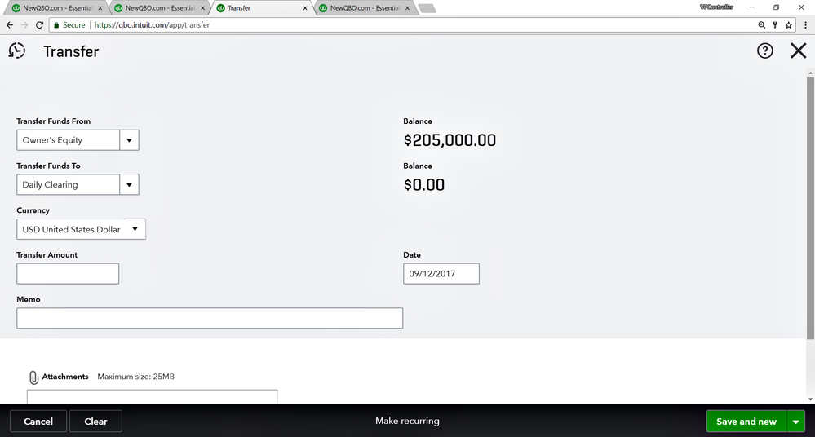Open the Currency USD dropdown
Image resolution: width=815 pixels, height=437 pixels.
[135, 229]
